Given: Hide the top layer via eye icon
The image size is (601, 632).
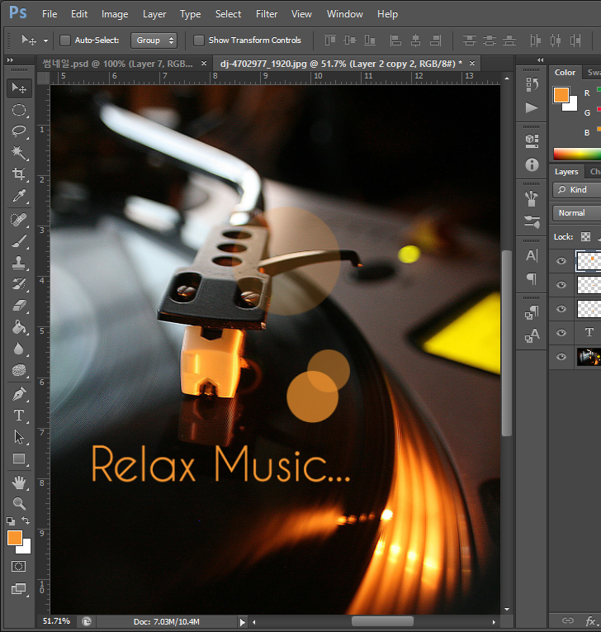Looking at the screenshot, I should point(561,261).
